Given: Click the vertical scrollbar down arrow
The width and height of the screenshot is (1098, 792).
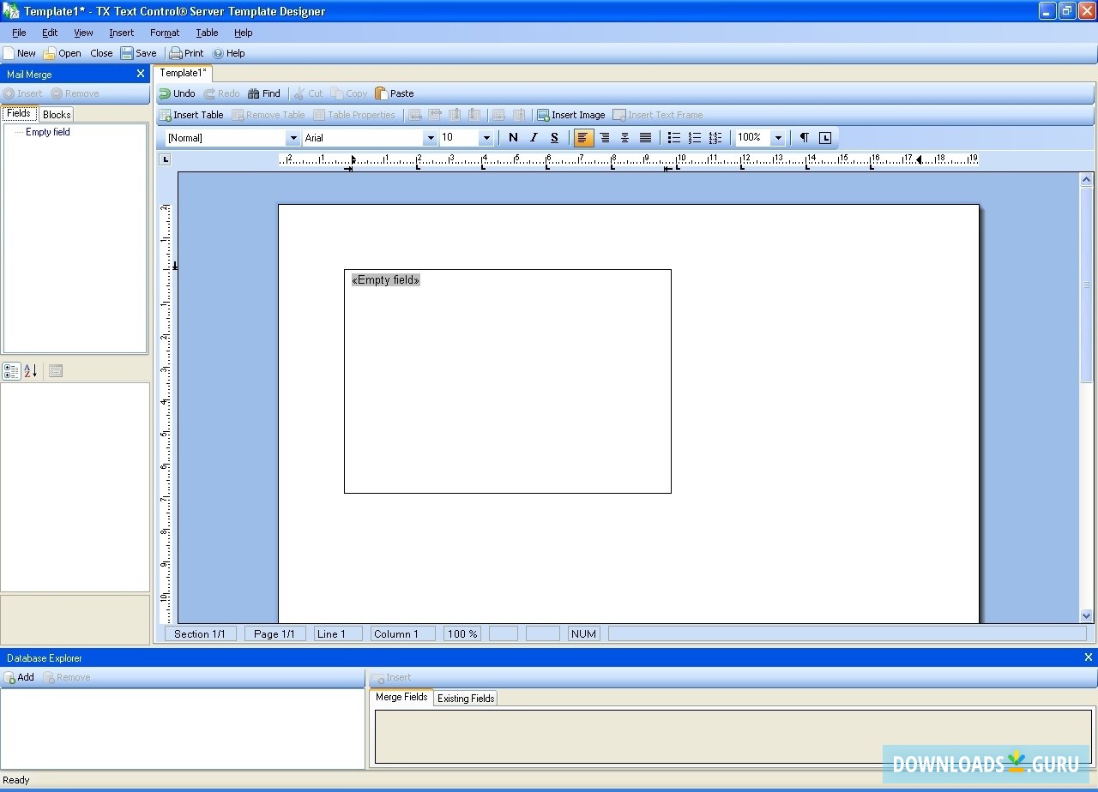Looking at the screenshot, I should (1086, 615).
